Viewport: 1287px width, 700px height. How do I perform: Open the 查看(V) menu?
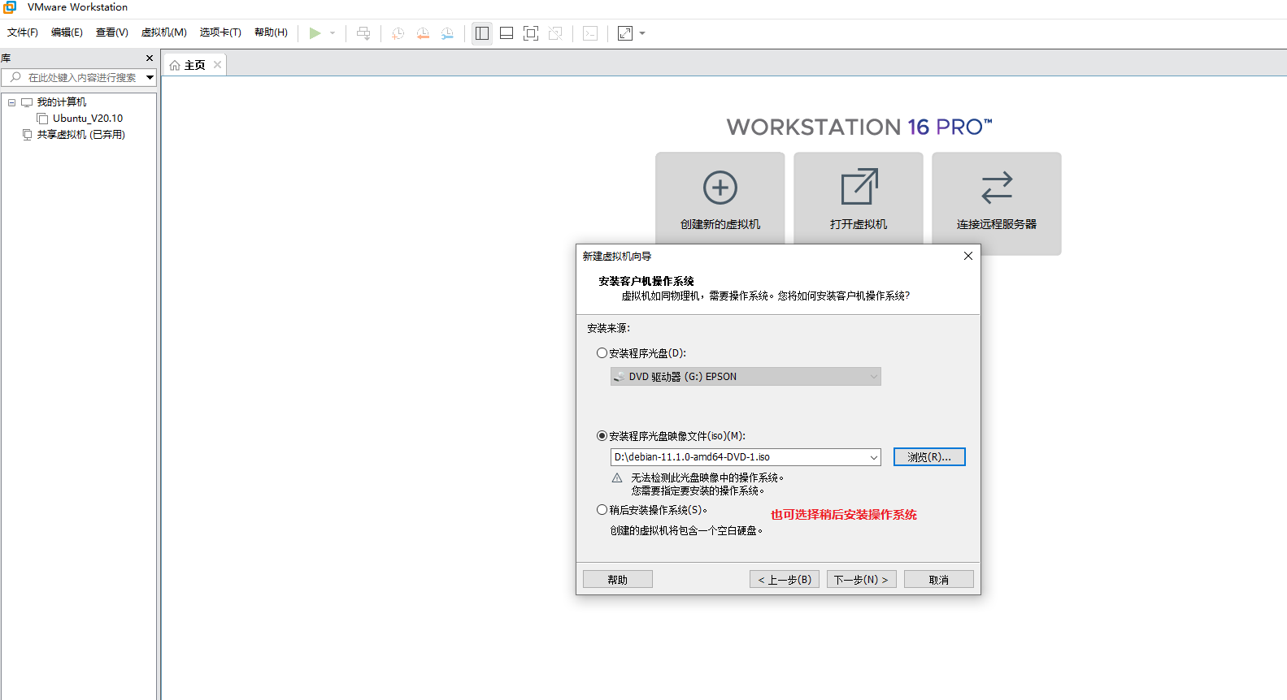pos(112,32)
